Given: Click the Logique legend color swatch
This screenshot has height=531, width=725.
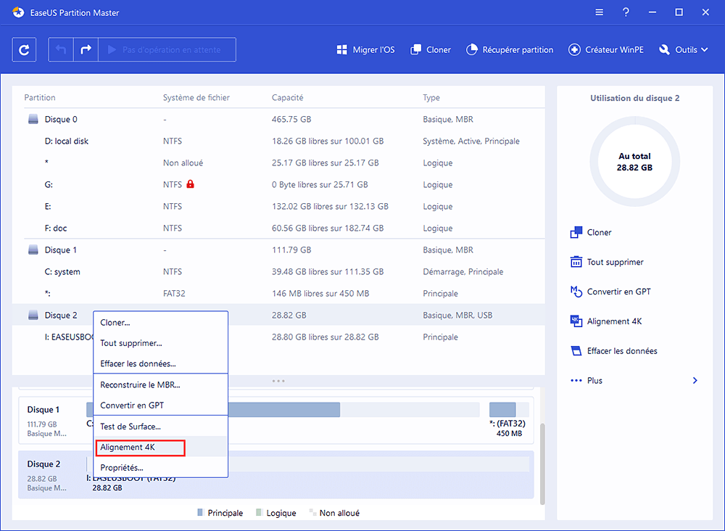Looking at the screenshot, I should [x=259, y=512].
